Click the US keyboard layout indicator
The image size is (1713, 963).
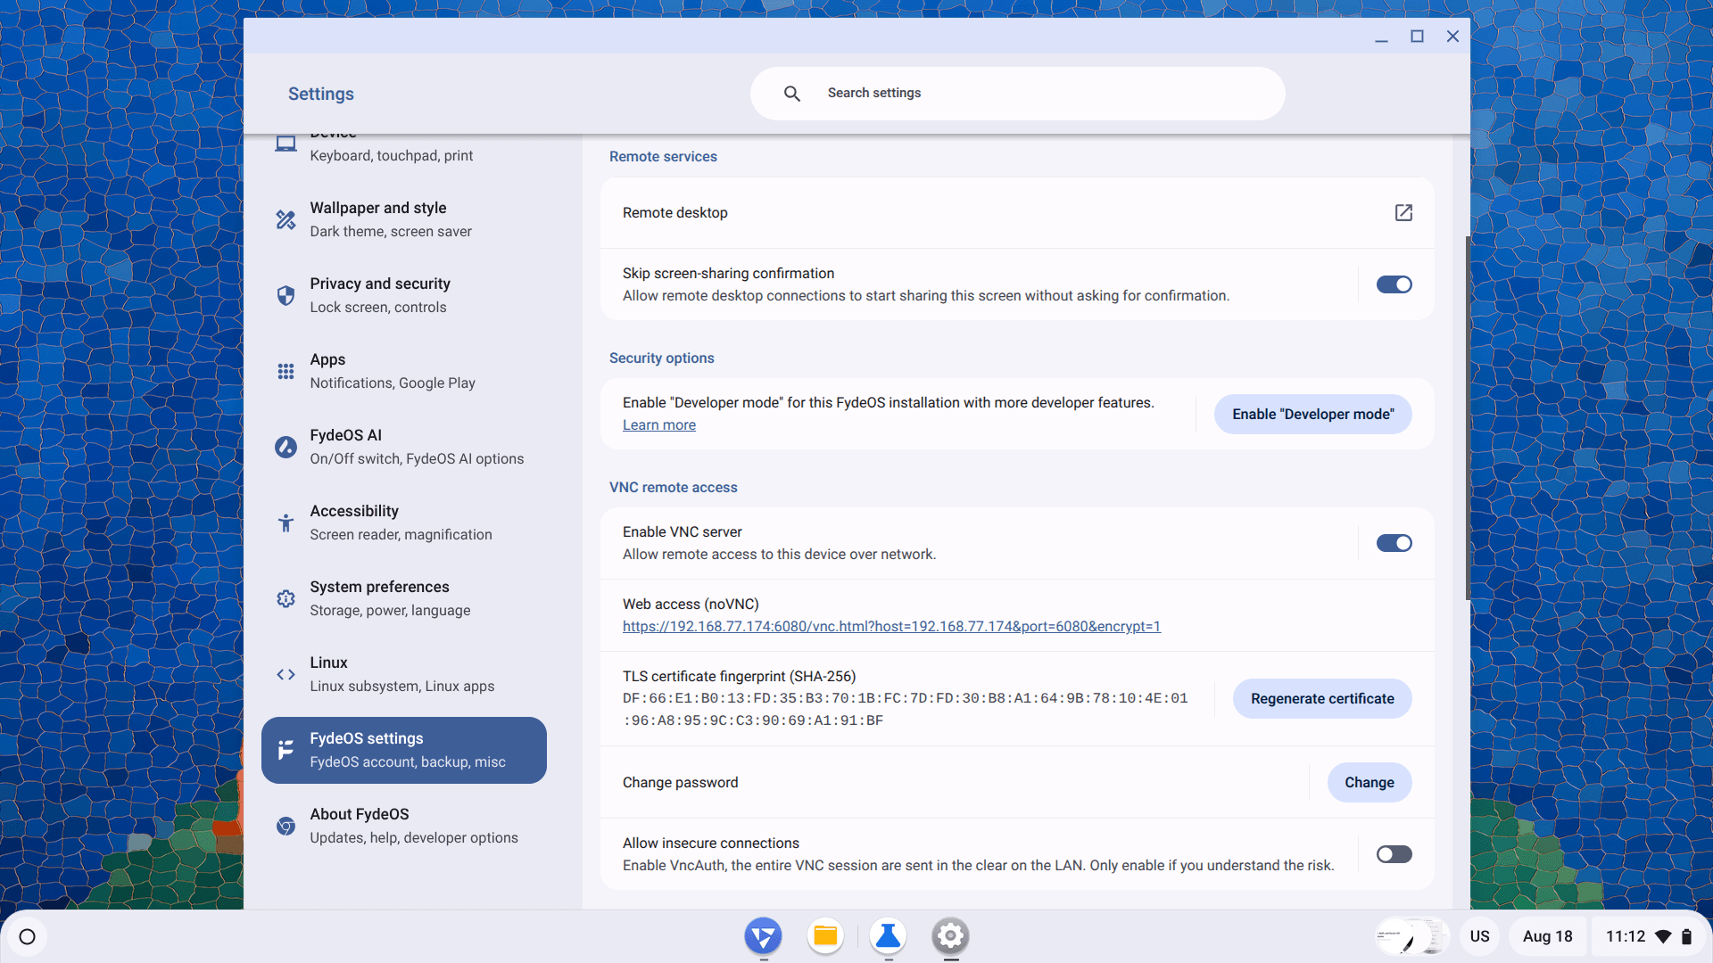click(x=1479, y=936)
